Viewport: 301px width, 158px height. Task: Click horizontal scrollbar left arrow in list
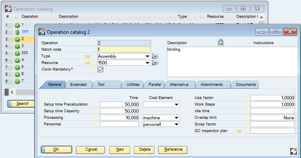tap(12, 92)
